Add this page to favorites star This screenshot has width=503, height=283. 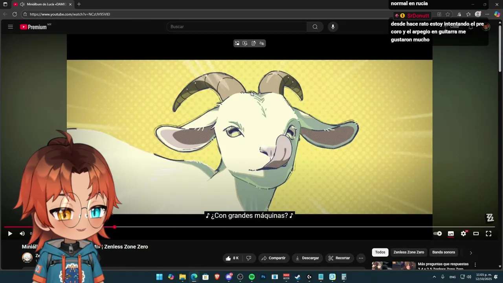pyautogui.click(x=448, y=14)
